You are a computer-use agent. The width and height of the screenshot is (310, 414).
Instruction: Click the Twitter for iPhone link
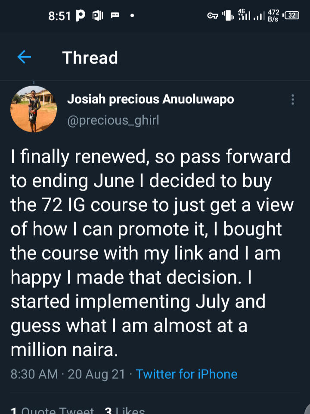click(186, 373)
